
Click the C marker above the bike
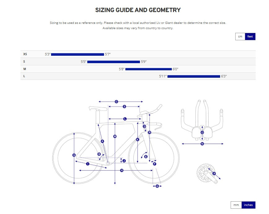click(x=116, y=102)
